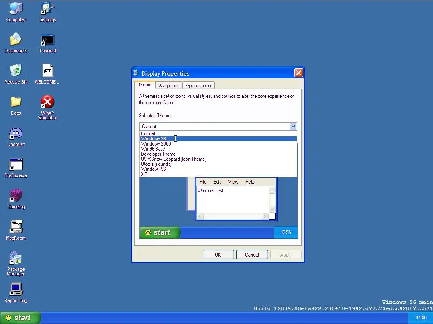Select the Documents folder icon
The width and height of the screenshot is (433, 324).
coord(16,43)
